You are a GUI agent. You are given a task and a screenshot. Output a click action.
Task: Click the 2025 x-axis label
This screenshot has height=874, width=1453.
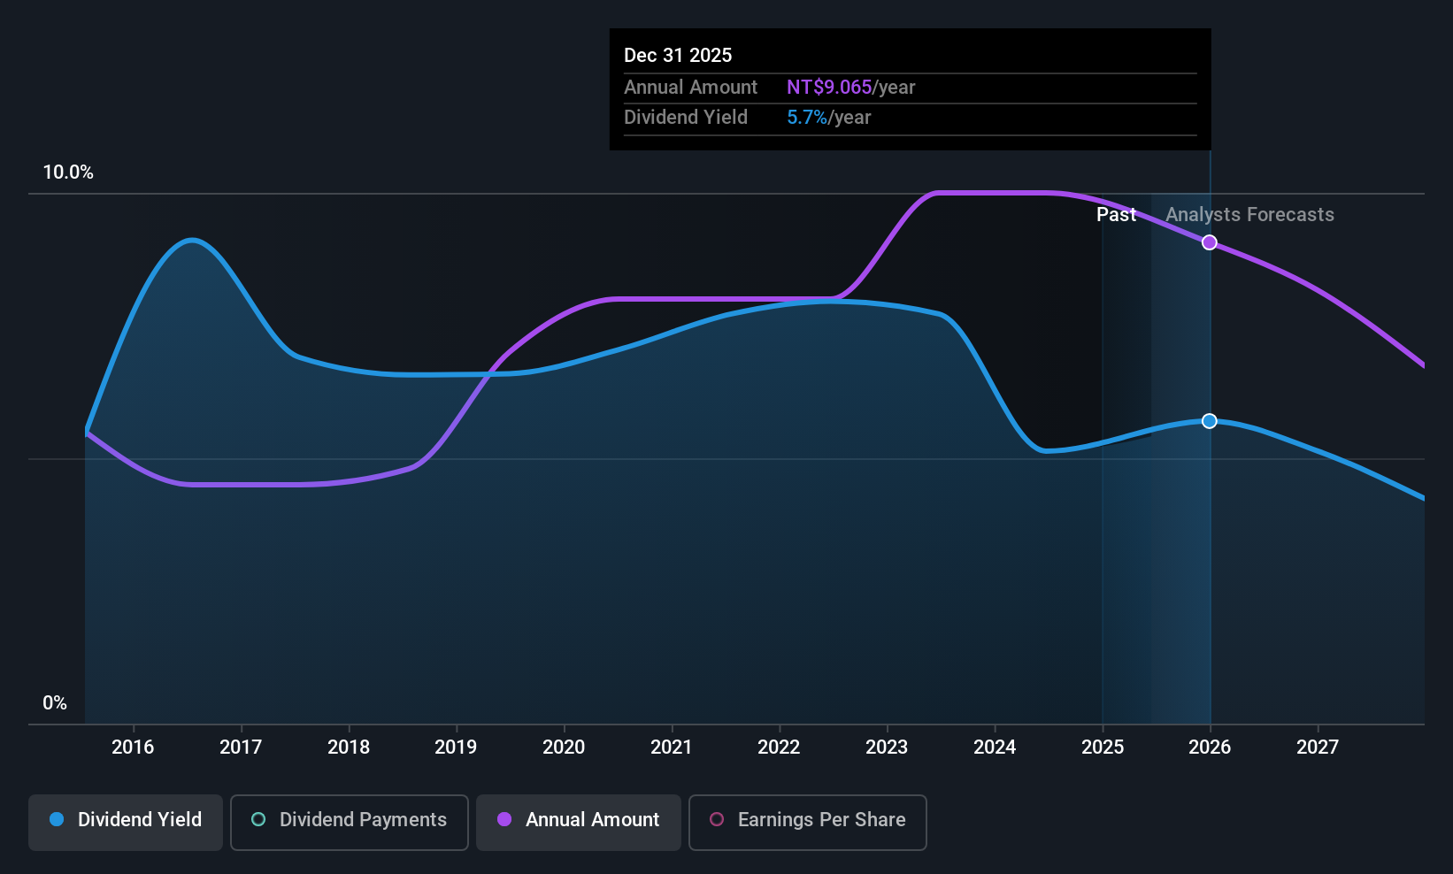(1103, 747)
